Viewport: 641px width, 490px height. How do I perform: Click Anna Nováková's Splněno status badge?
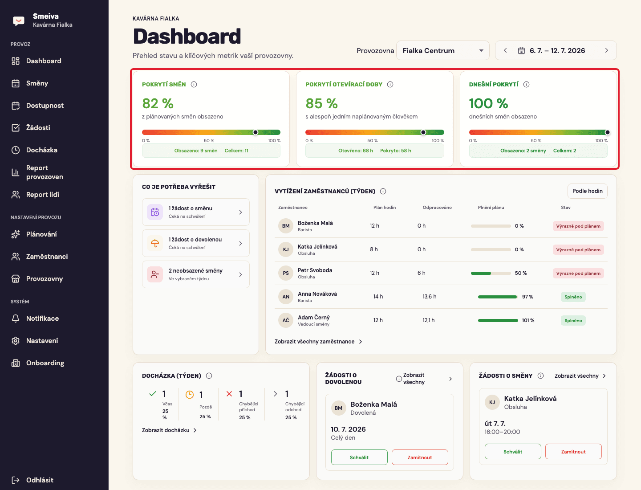[573, 297]
